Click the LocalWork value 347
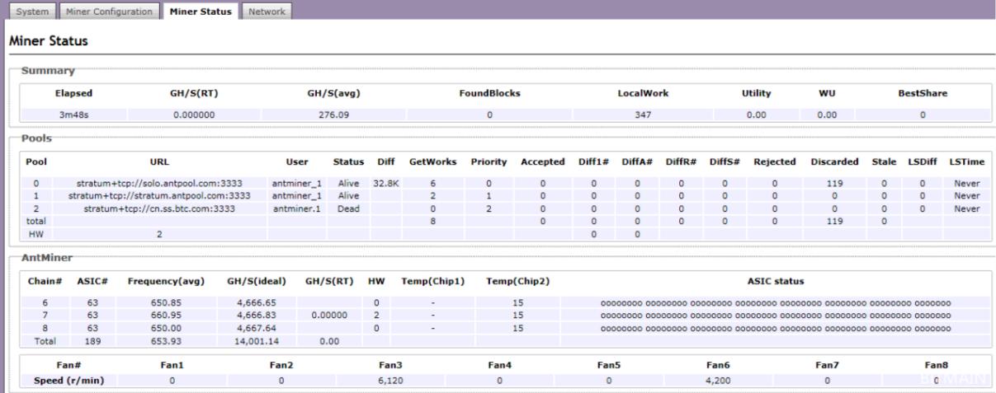The image size is (996, 393). pos(643,115)
